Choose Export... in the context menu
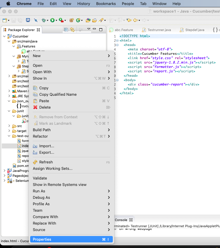The image size is (220, 248). [71, 153]
